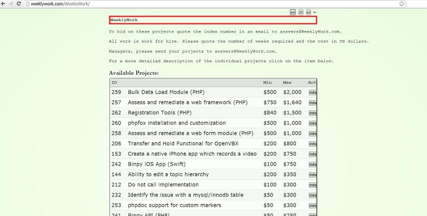Viewport: 427px width, 216px height.
Task: Click project ID 206
Action: click(117, 143)
